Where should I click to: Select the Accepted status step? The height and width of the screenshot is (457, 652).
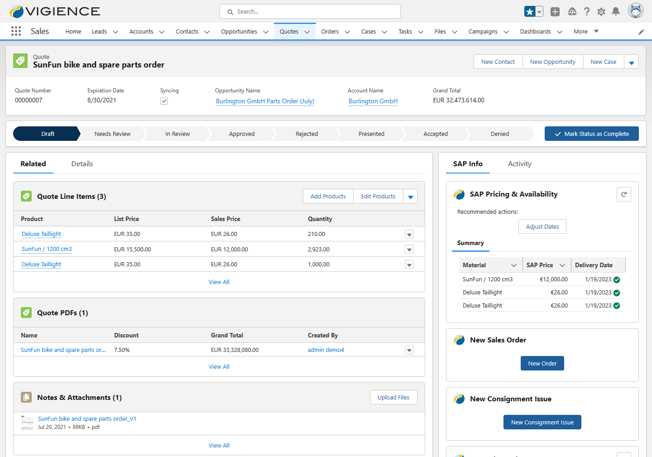coord(436,134)
